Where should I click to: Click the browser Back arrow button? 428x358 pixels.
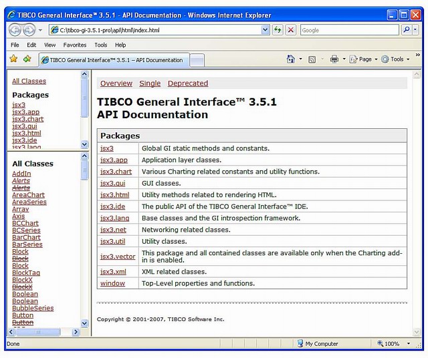click(15, 29)
